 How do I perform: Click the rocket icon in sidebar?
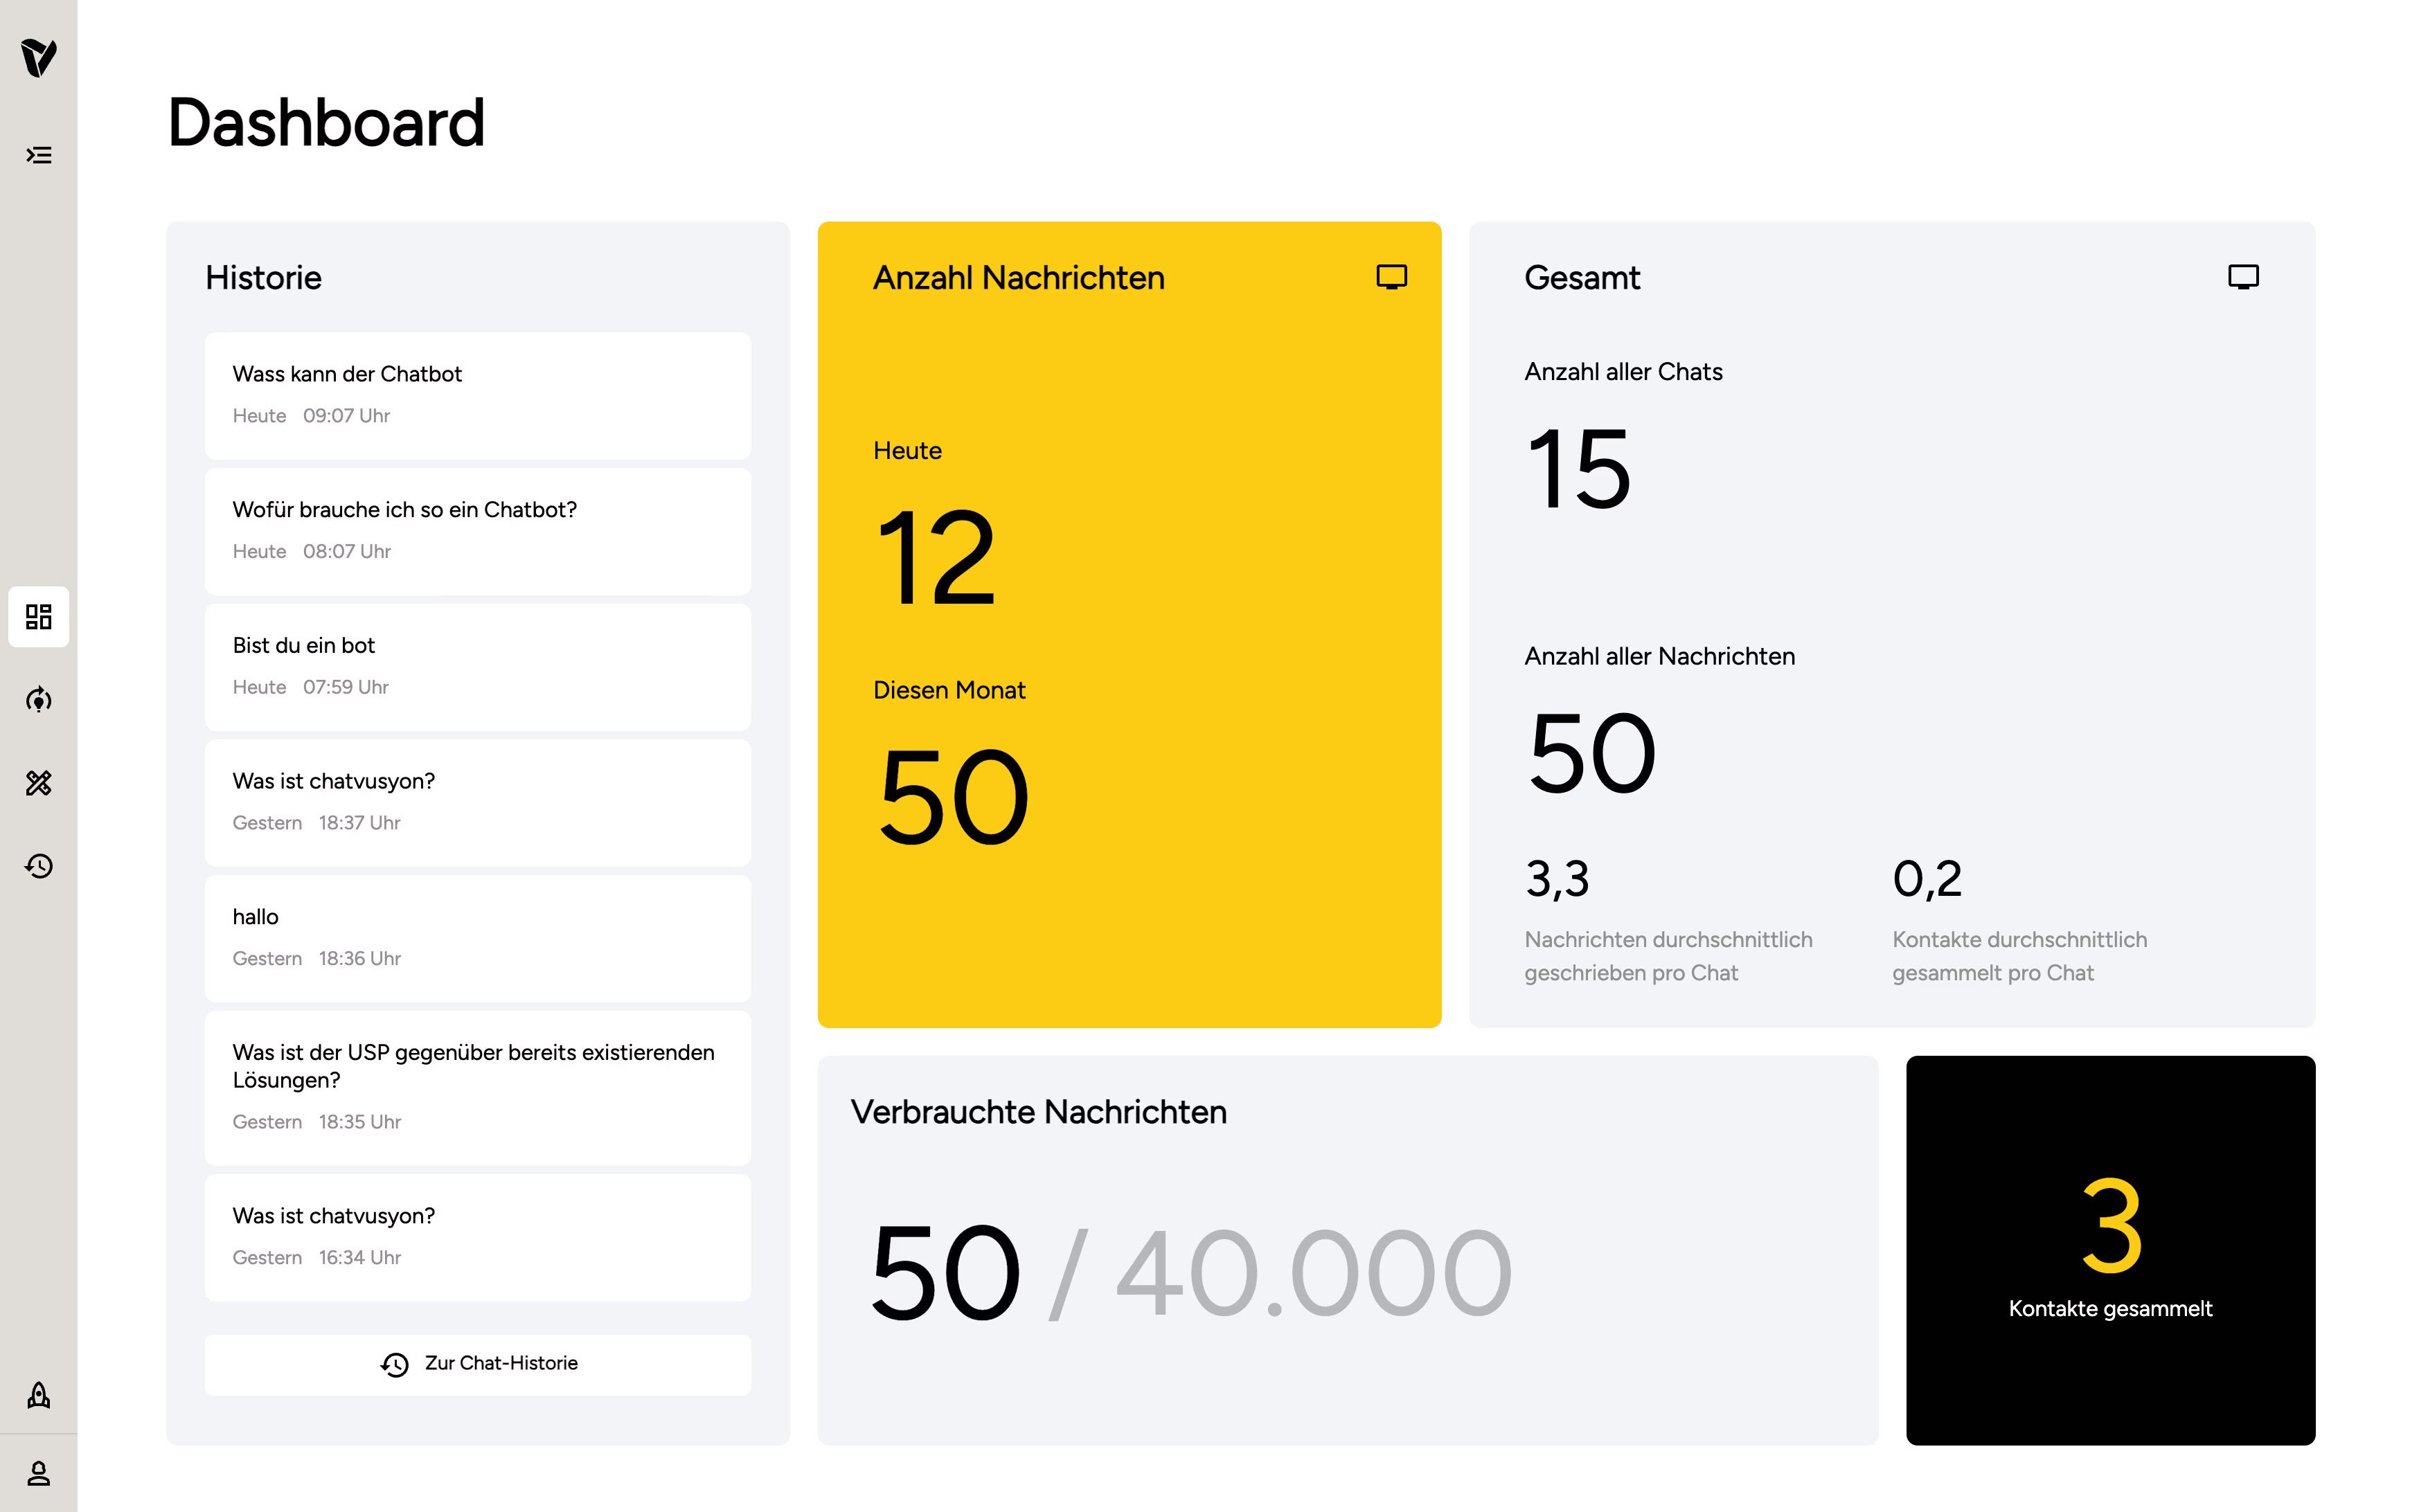(38, 1395)
